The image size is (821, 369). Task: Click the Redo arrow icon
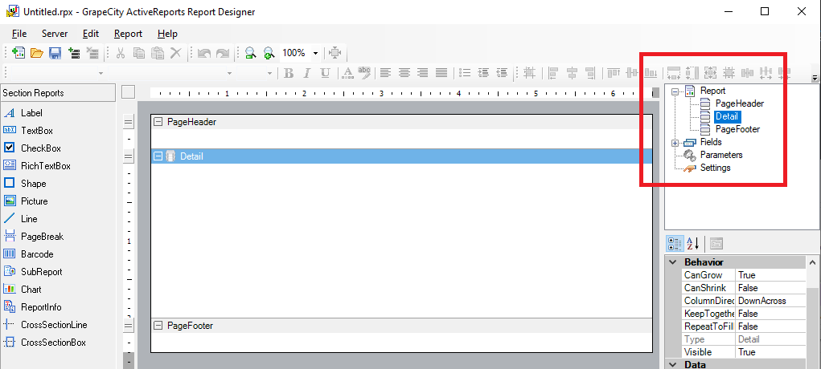coord(223,53)
